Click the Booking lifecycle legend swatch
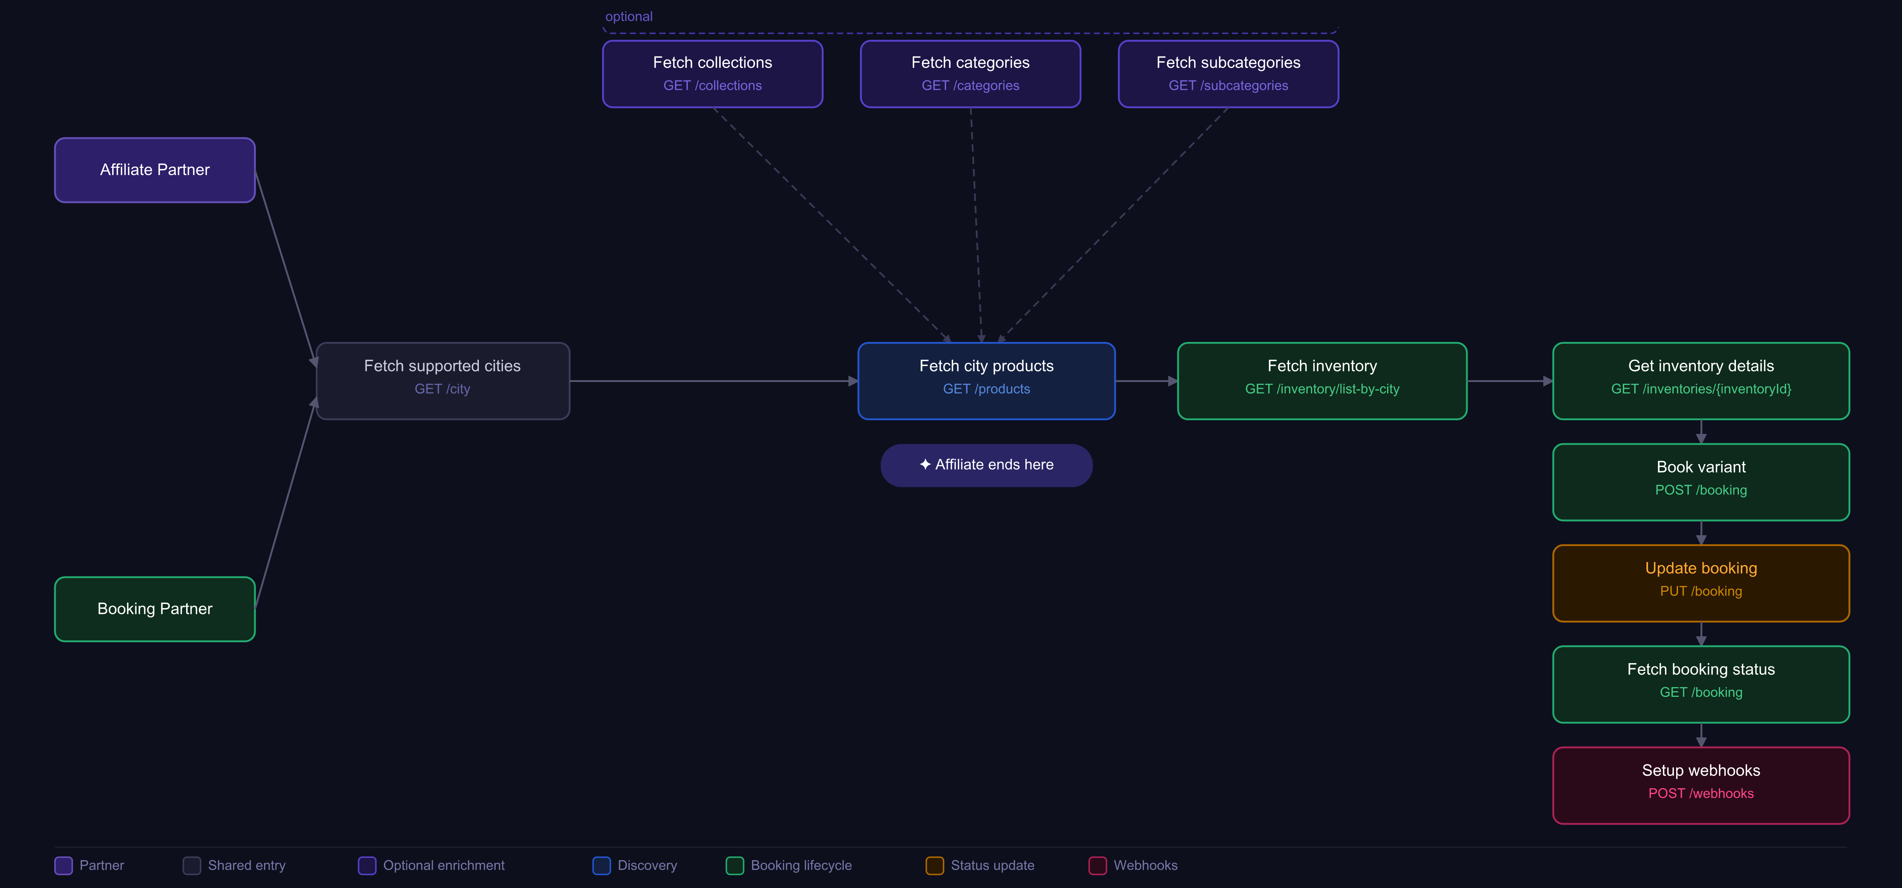Viewport: 1902px width, 888px height. point(735,865)
